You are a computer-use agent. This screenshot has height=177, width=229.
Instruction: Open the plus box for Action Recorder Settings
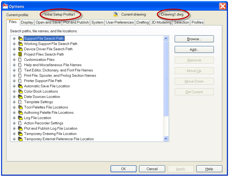click(14, 123)
